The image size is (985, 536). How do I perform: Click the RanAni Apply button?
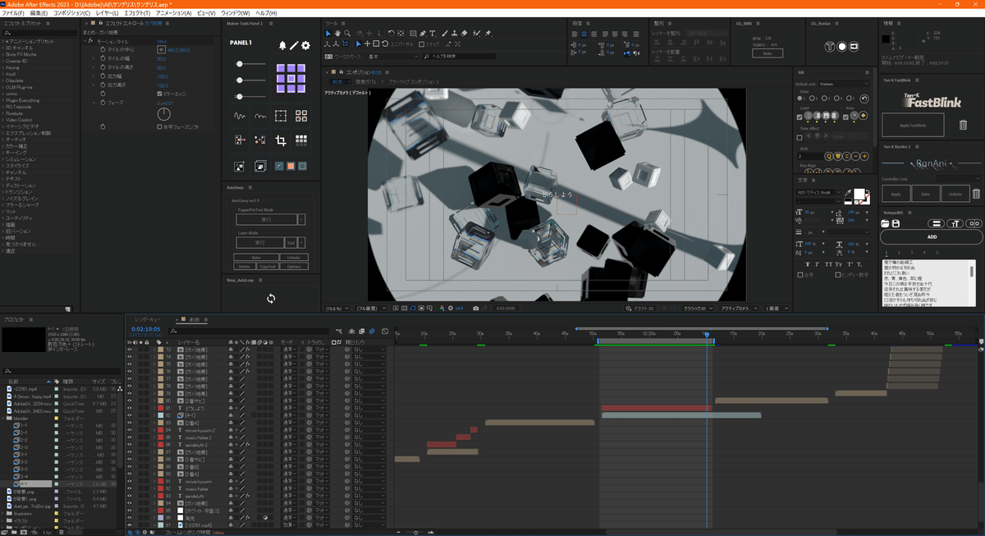coord(896,194)
